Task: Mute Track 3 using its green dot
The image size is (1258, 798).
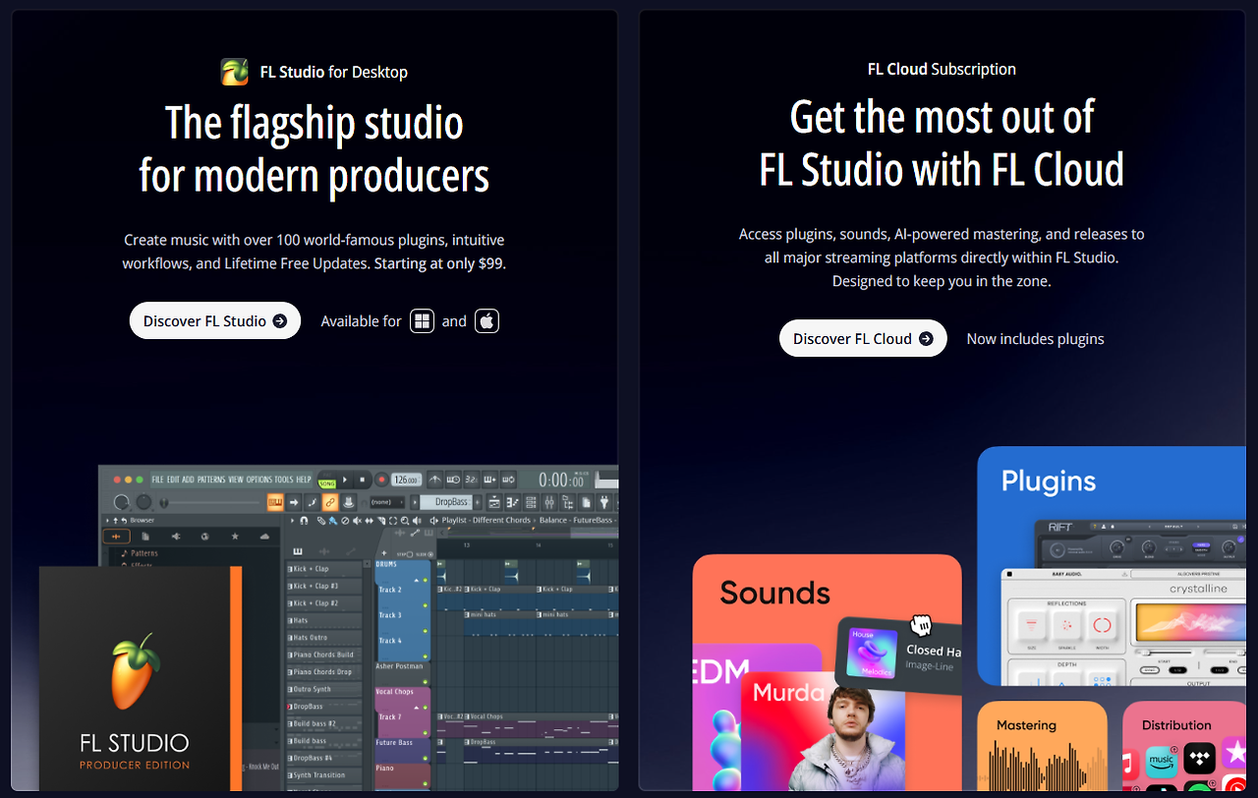Action: (426, 631)
